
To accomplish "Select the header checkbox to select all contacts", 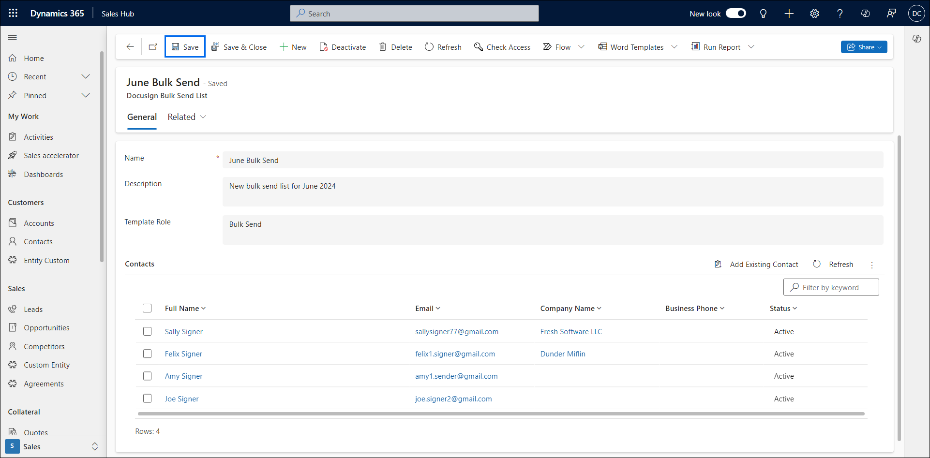I will click(148, 308).
